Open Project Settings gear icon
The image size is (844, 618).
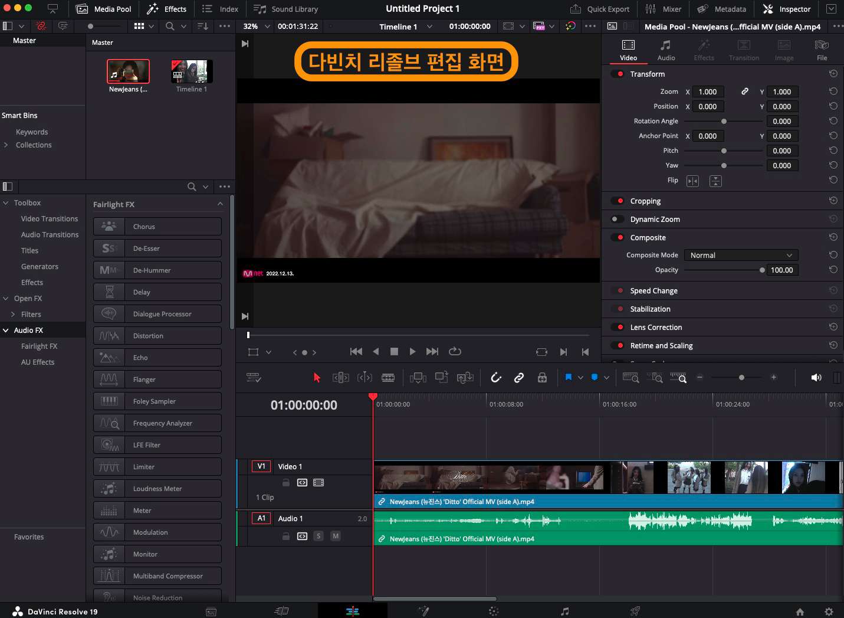point(829,612)
